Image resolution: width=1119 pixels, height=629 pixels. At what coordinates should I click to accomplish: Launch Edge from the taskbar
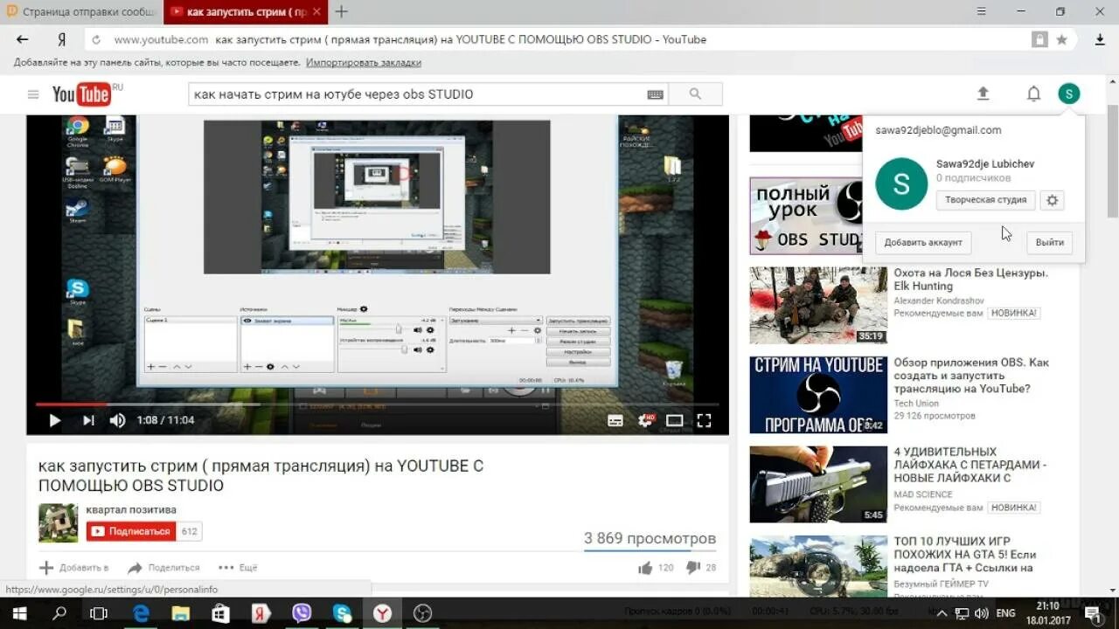click(140, 613)
